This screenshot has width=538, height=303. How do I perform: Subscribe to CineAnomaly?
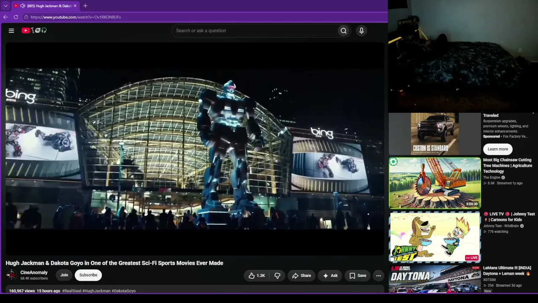(x=88, y=275)
